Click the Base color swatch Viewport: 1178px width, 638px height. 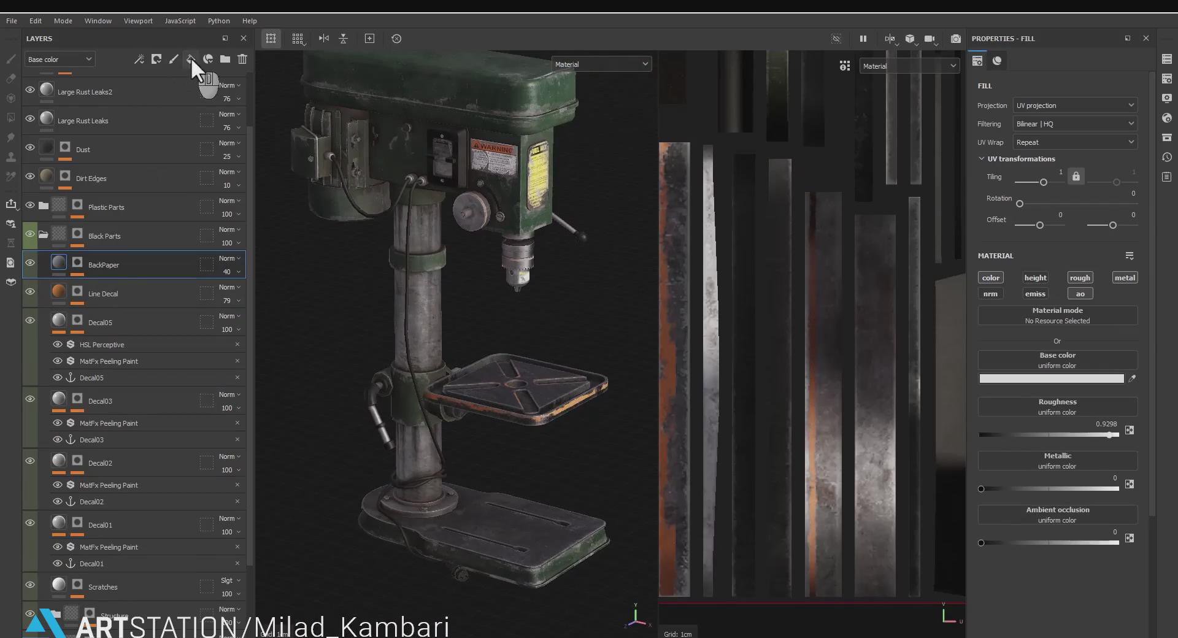[1052, 379]
